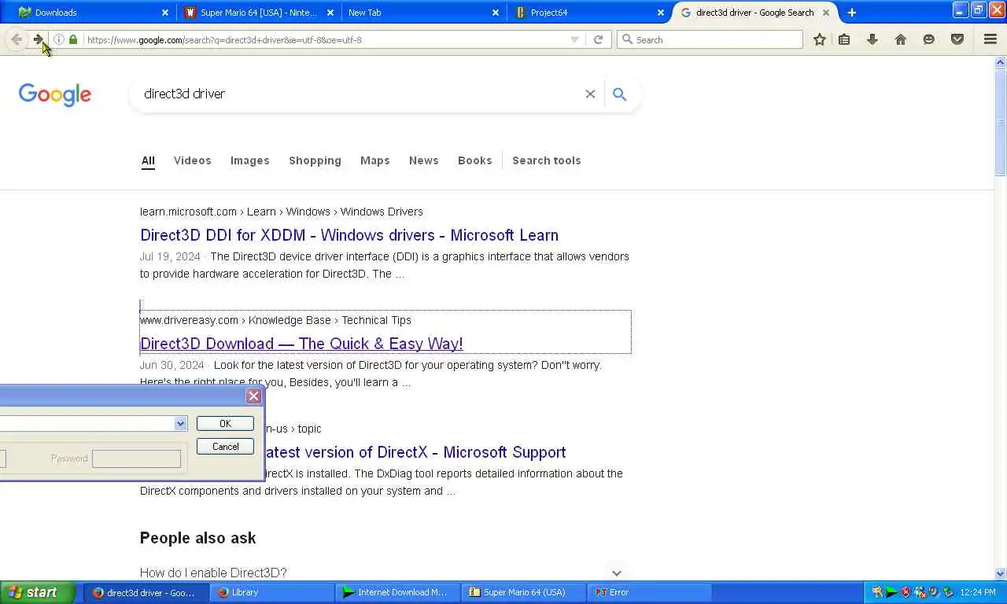Switch to Error taskbar button
The width and height of the screenshot is (1007, 604).
point(649,592)
